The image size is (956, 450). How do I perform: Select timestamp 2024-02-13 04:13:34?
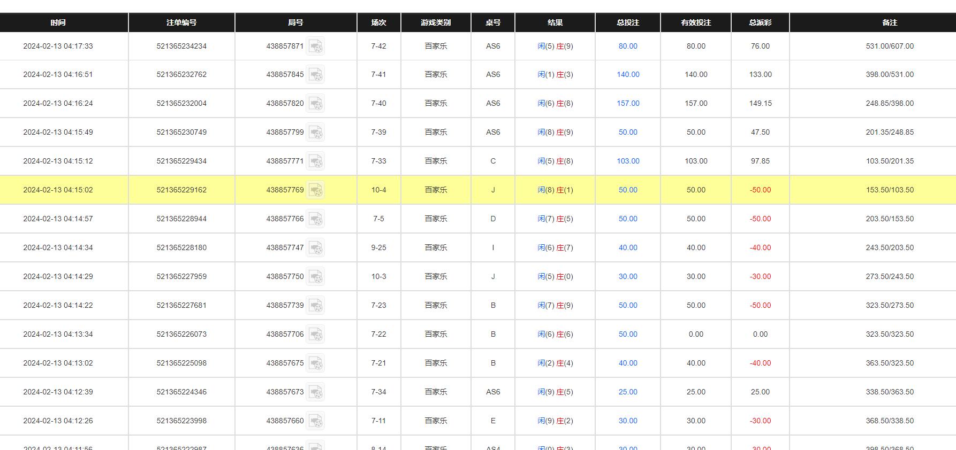point(58,334)
